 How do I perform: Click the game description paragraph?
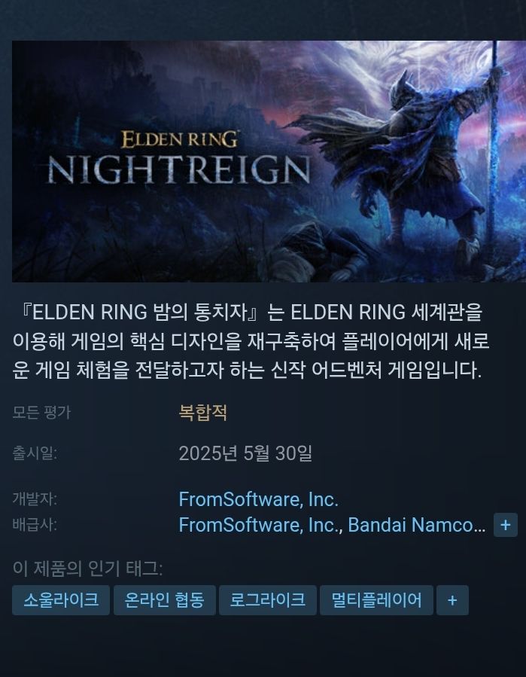[x=251, y=341]
